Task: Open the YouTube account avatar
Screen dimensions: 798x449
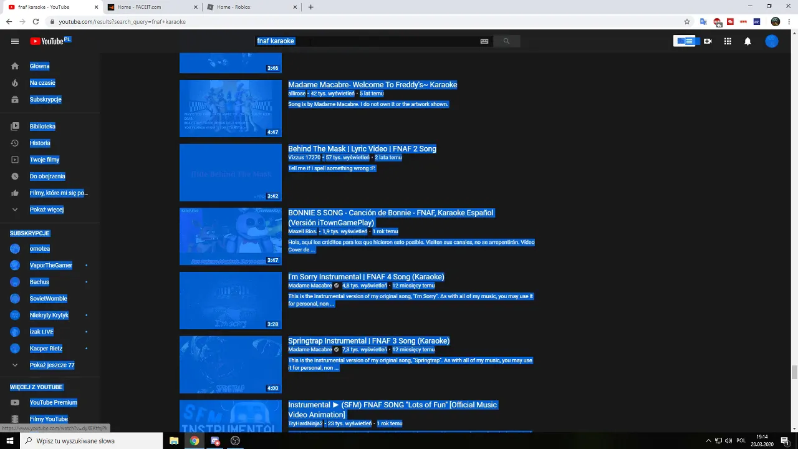Action: tap(772, 41)
